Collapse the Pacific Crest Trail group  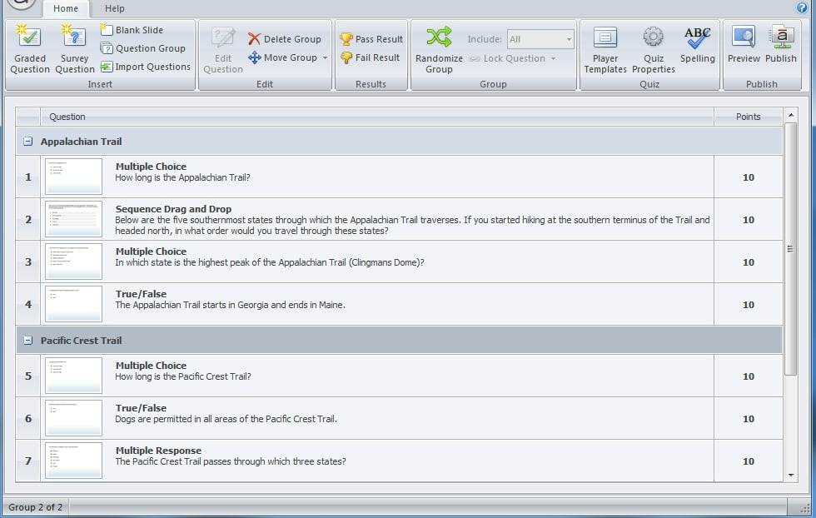click(x=28, y=341)
